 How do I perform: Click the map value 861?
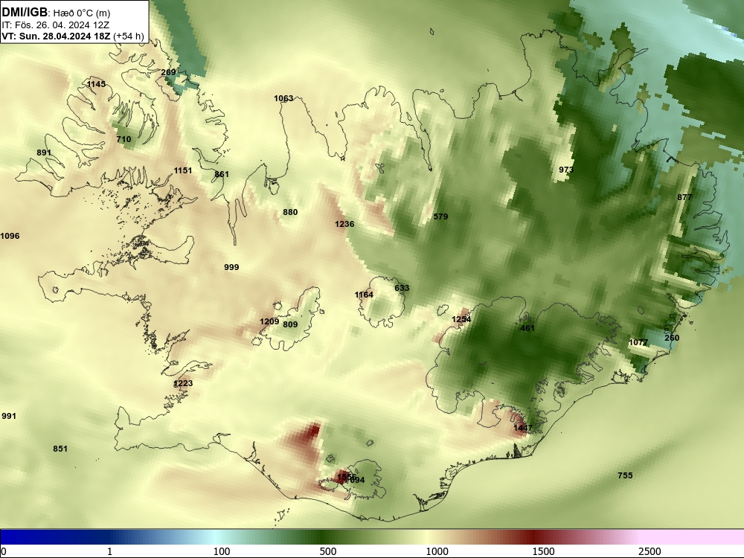coord(222,174)
